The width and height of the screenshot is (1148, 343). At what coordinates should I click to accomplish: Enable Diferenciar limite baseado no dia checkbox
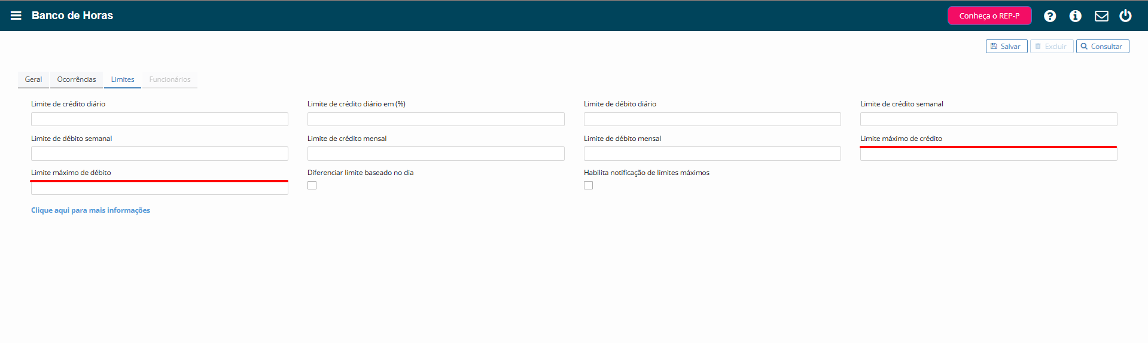click(x=312, y=185)
